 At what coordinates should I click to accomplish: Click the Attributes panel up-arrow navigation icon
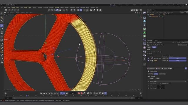pyautogui.click(x=177, y=42)
